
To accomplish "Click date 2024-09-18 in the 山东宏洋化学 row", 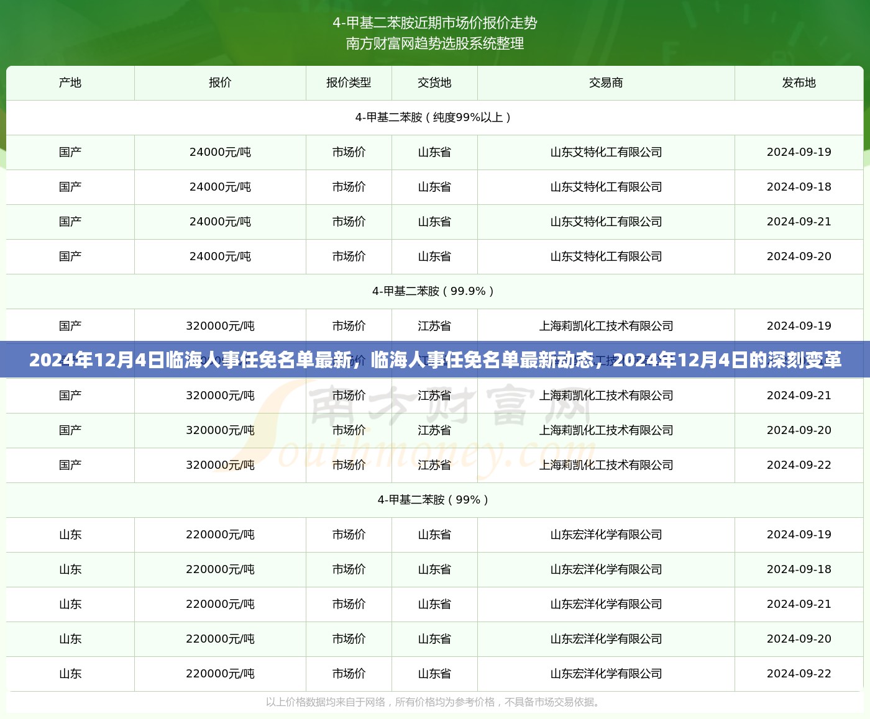I will [x=799, y=569].
